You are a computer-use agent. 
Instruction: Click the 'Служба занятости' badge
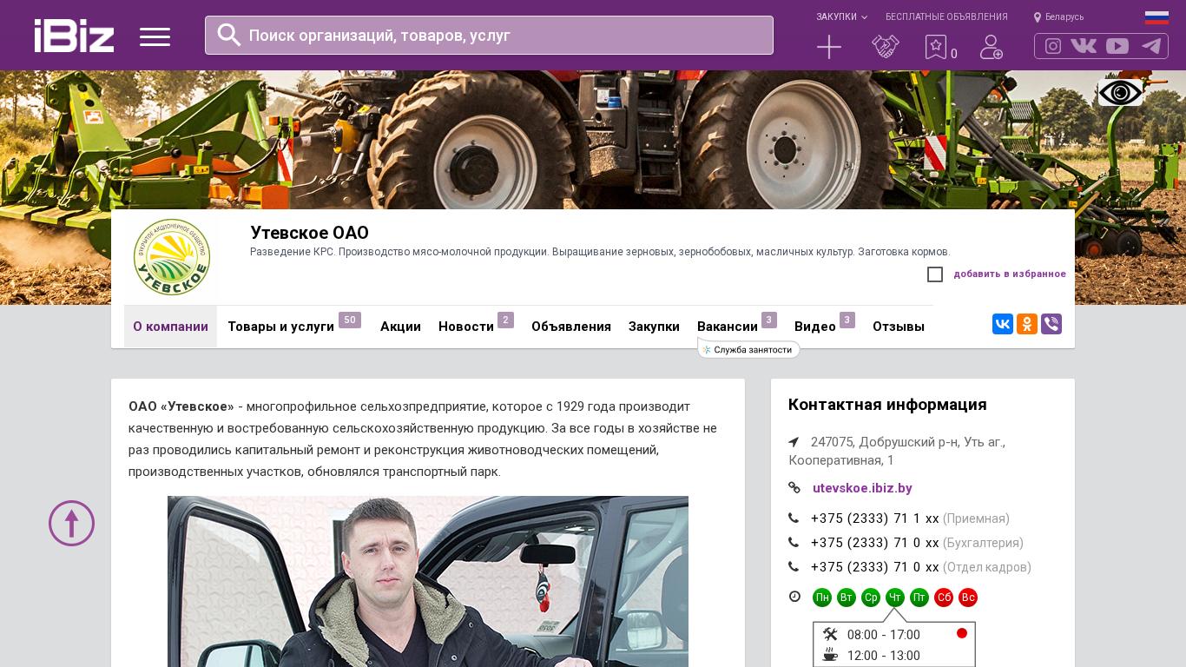pyautogui.click(x=748, y=350)
